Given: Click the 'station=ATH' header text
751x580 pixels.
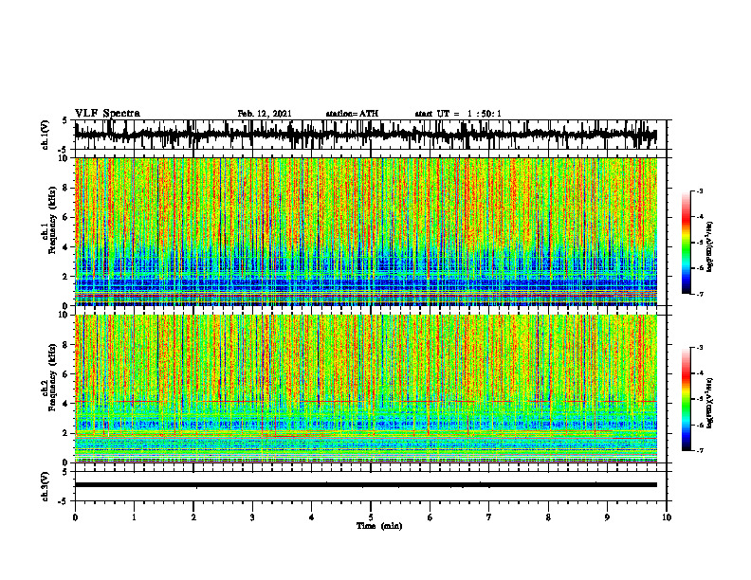Looking at the screenshot, I should pos(352,114).
